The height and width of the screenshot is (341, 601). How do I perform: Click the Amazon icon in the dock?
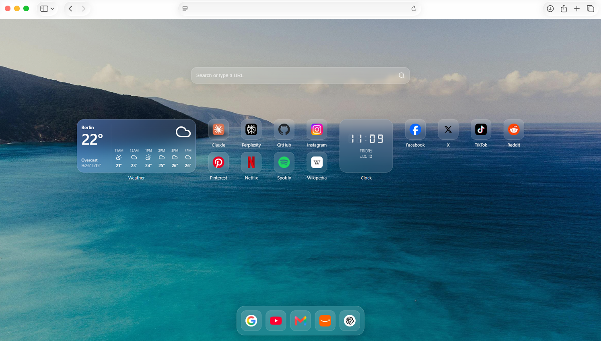(325, 320)
